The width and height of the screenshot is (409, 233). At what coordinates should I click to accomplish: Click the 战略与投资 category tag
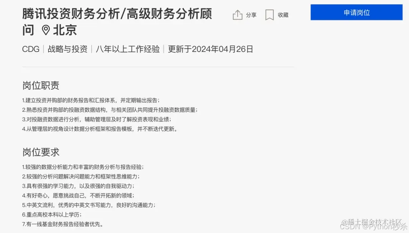tap(67, 49)
